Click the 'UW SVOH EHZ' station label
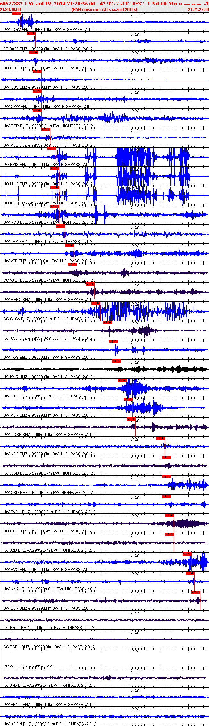Image resolution: width=209 pixels, height=726 pixels. pyautogui.click(x=17, y=512)
